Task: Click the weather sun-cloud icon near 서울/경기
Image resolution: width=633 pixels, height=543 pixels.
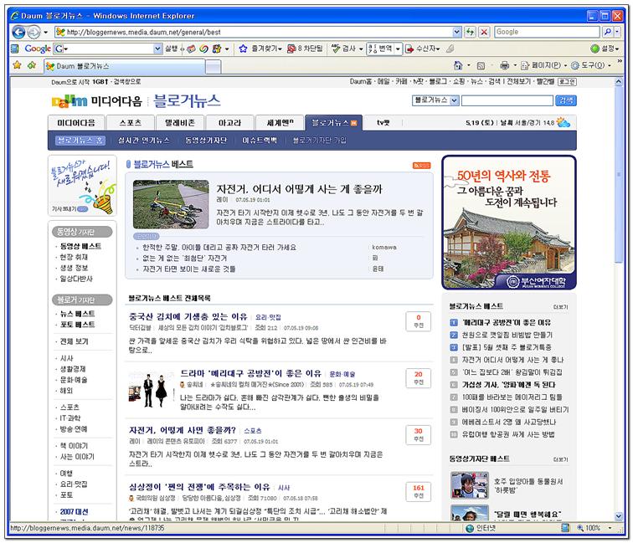Action: pos(564,123)
